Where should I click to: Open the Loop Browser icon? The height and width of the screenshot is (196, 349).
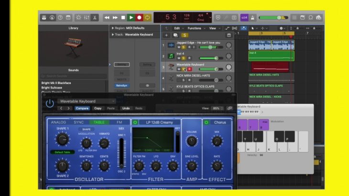tap(310, 18)
